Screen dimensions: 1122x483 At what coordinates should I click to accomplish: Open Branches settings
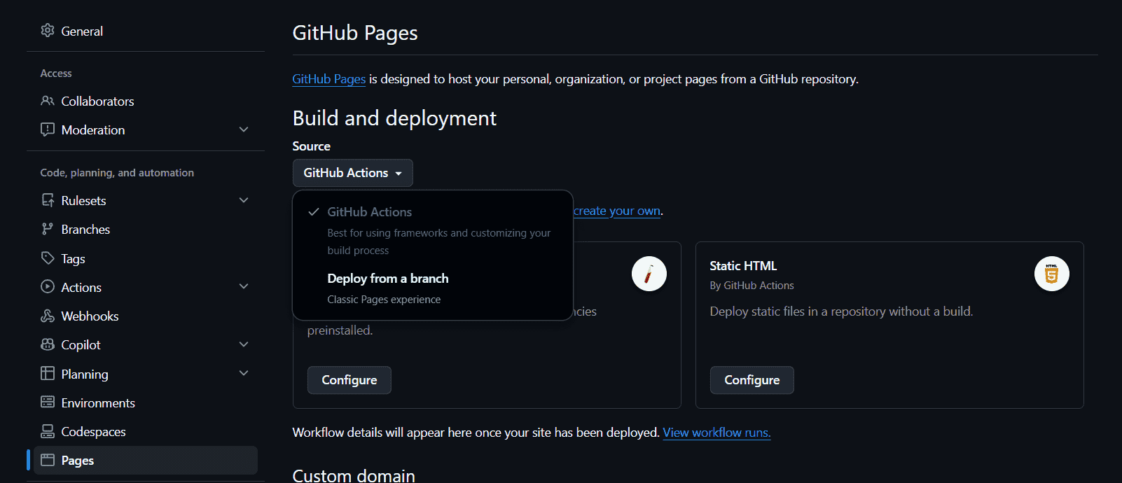pyautogui.click(x=146, y=229)
